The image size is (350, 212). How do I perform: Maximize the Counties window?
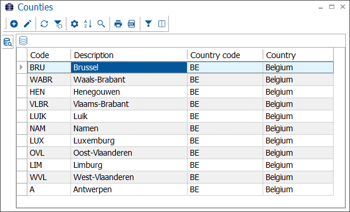(332, 7)
